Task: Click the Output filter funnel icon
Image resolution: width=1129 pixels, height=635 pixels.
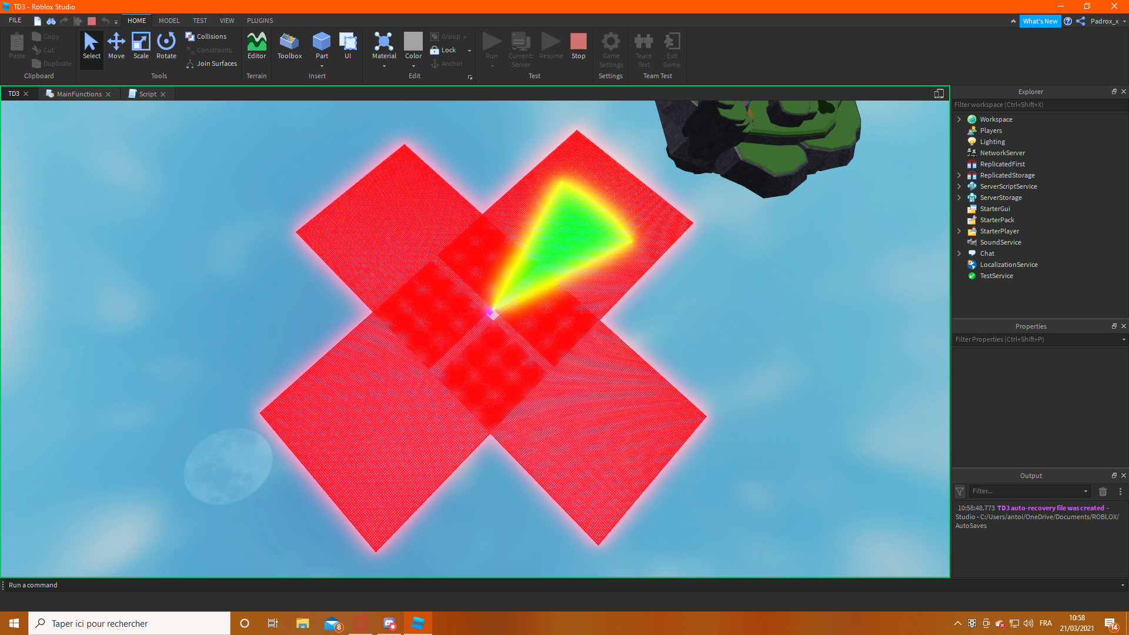Action: tap(960, 492)
